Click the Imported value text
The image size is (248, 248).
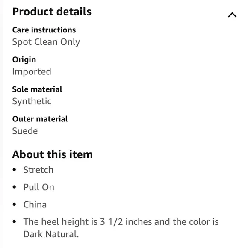(x=32, y=72)
